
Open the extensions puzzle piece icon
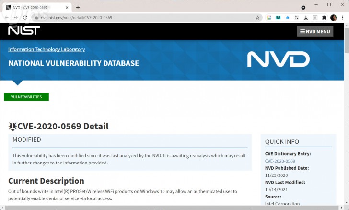pyautogui.click(x=324, y=18)
